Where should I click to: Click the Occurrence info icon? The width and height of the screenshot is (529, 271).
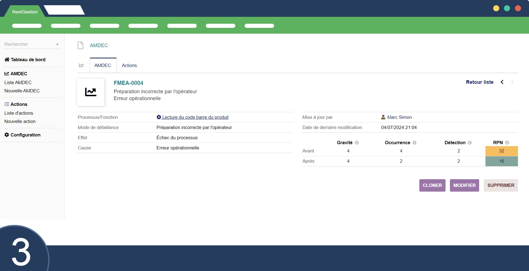click(x=414, y=143)
